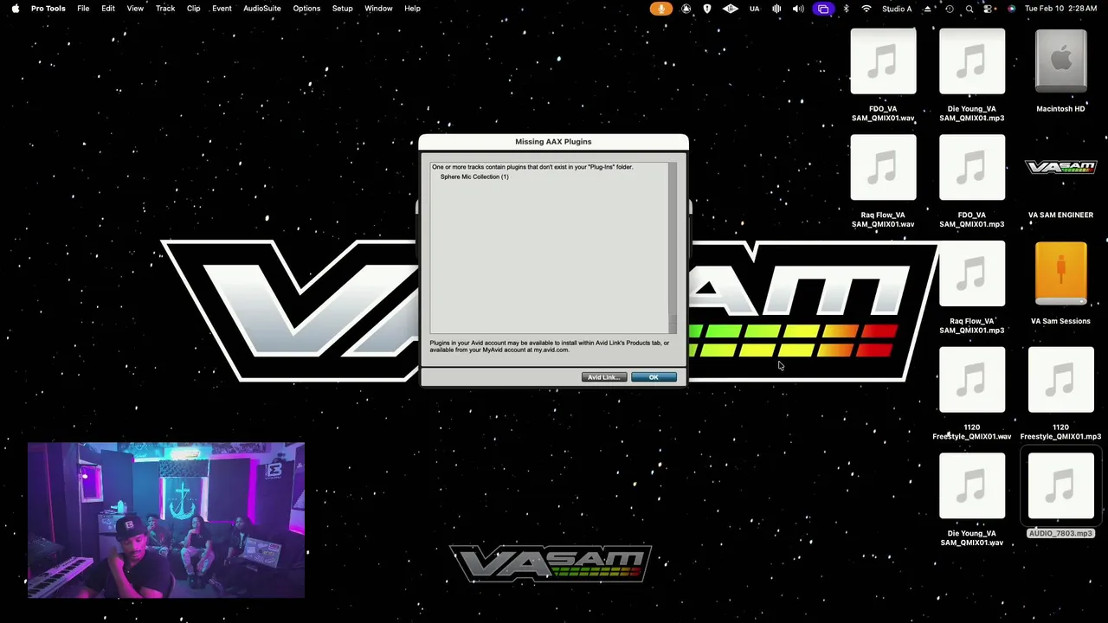Select the Sphere Mic Collection (1) entry

click(x=474, y=177)
